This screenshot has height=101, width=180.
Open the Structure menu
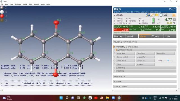(18, 4)
